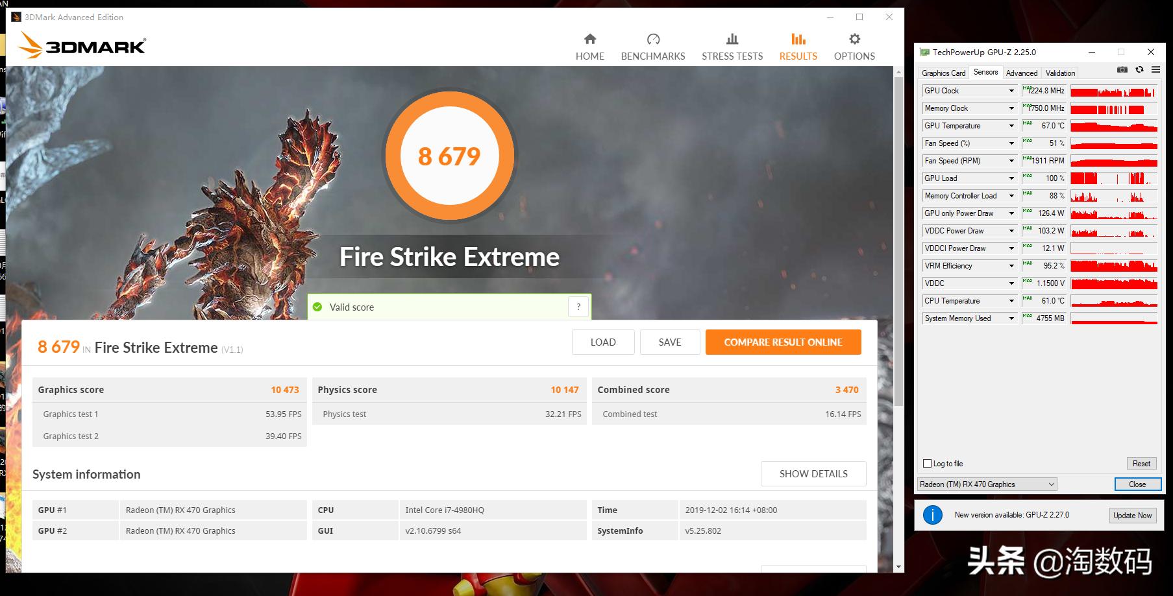The height and width of the screenshot is (596, 1173).
Task: Click the green Valid score checkmark icon
Action: click(x=317, y=307)
